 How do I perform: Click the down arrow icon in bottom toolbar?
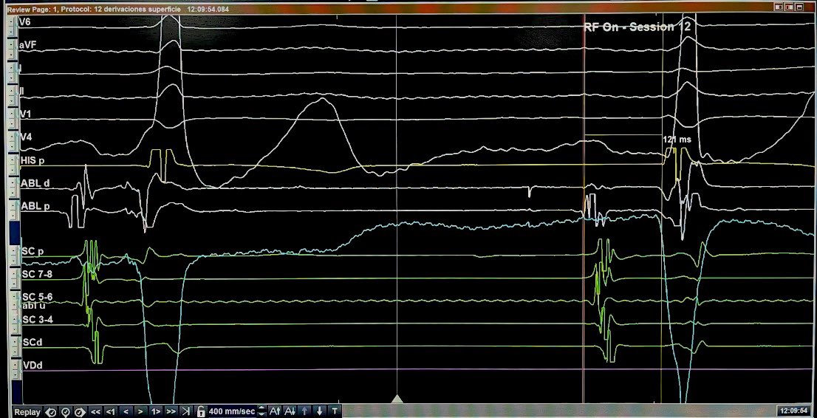(x=319, y=412)
